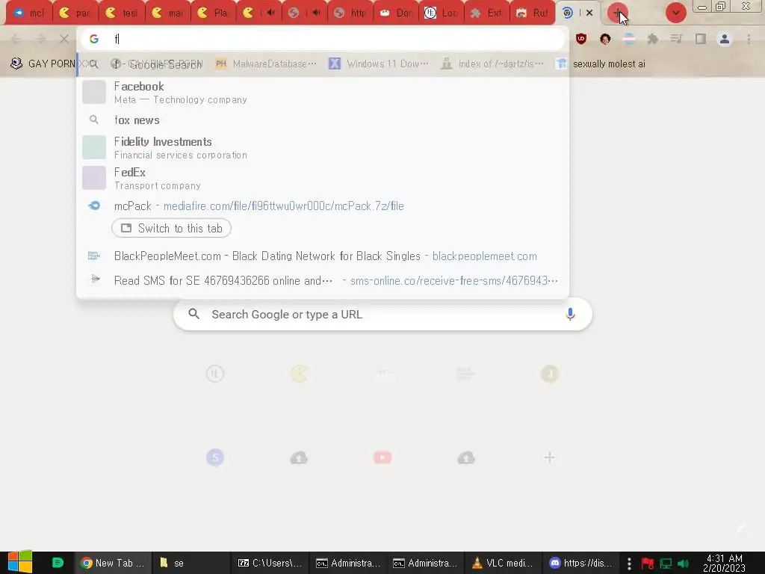Click the round face-avatar extension icon
765x574 pixels.
[605, 39]
